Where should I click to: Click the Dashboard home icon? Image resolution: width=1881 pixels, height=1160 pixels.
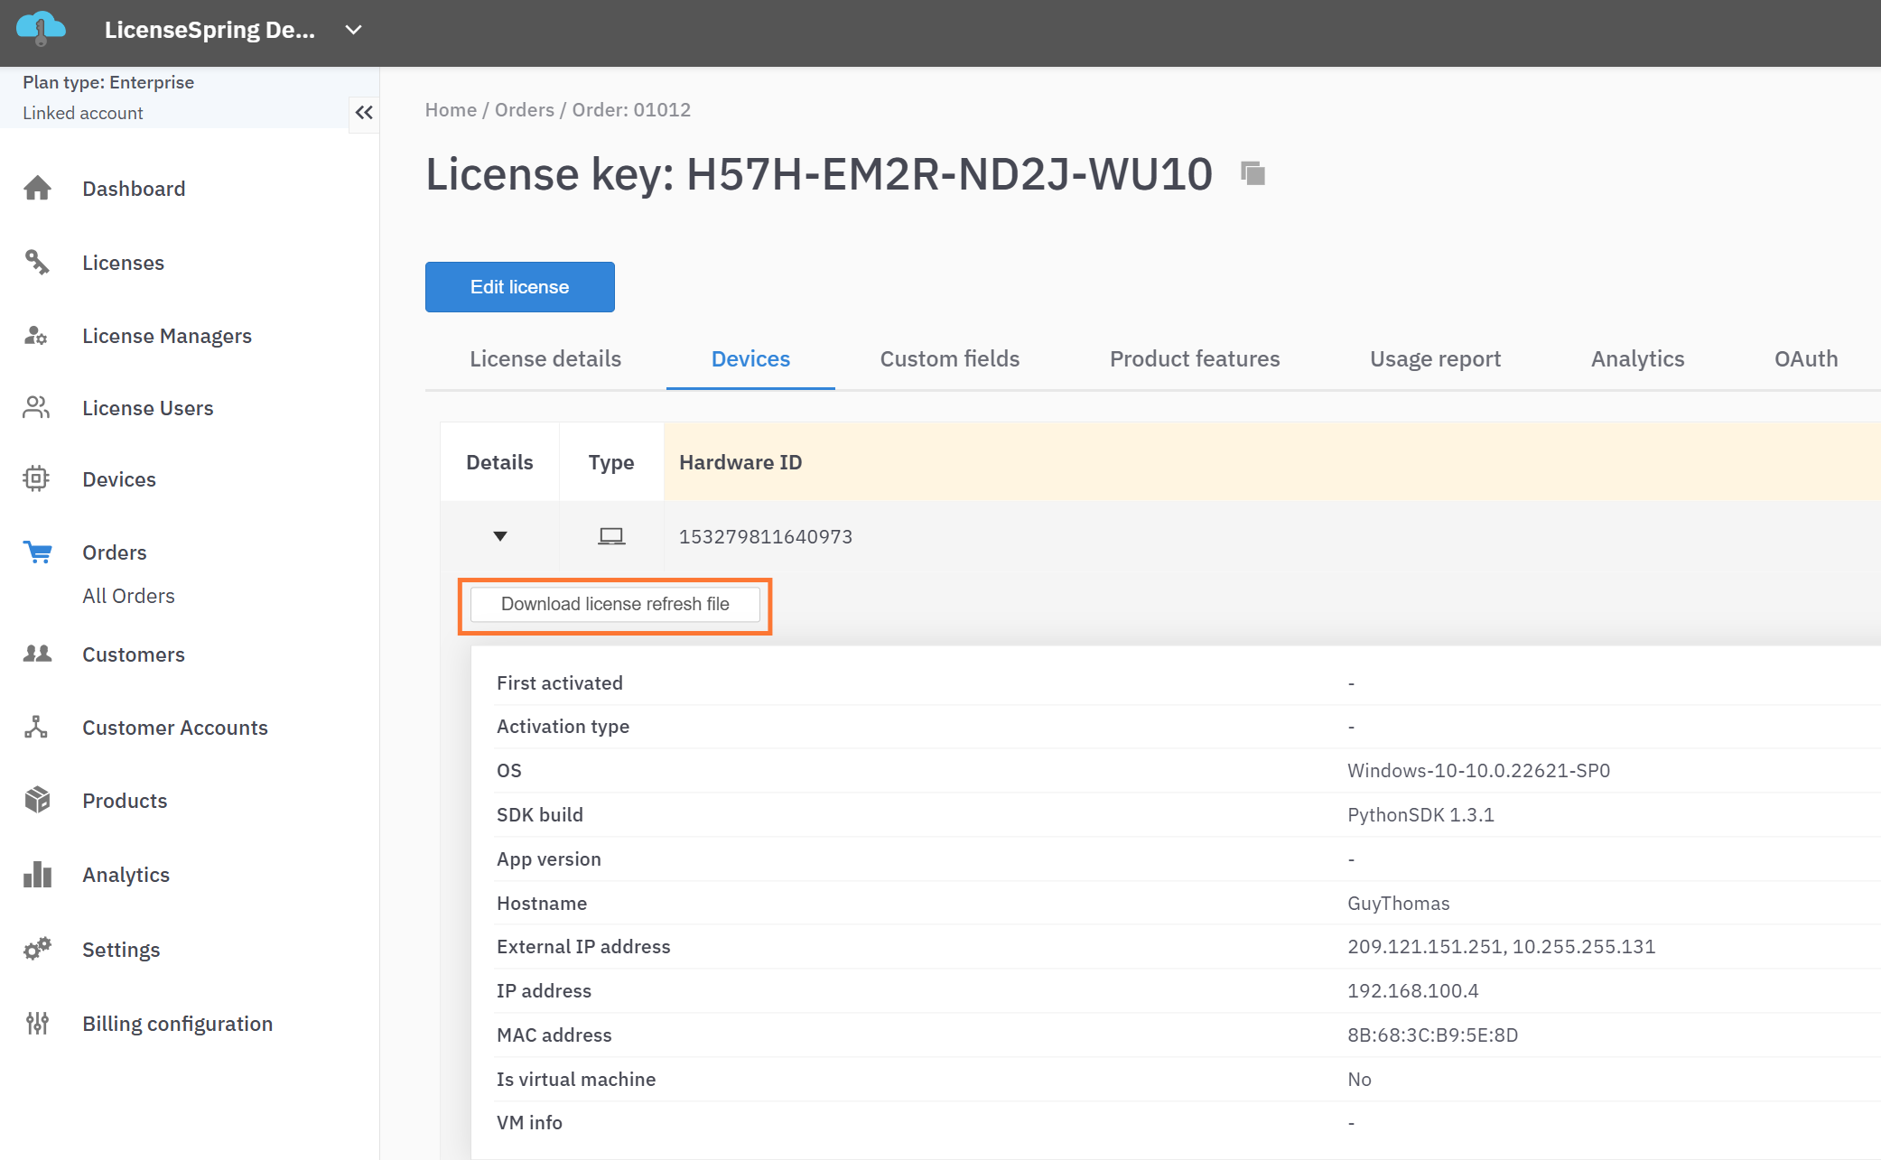coord(37,188)
